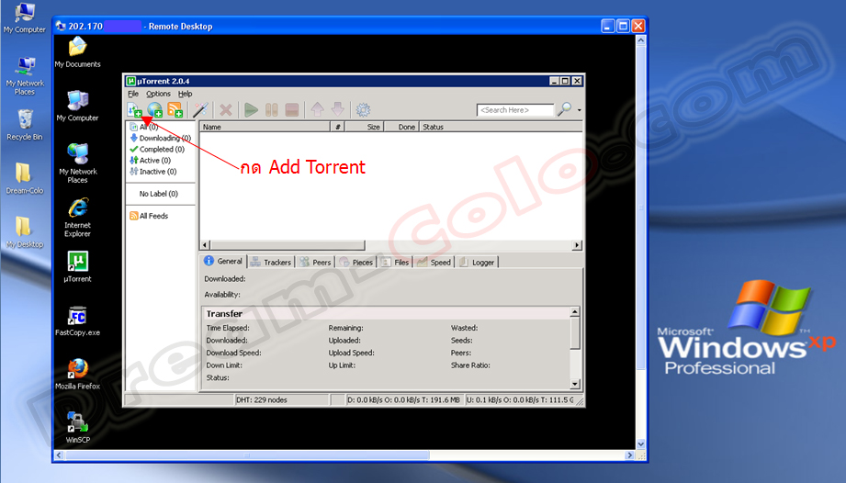The width and height of the screenshot is (846, 483).
Task: Click Add Torrent from URL globe icon
Action: (x=155, y=110)
